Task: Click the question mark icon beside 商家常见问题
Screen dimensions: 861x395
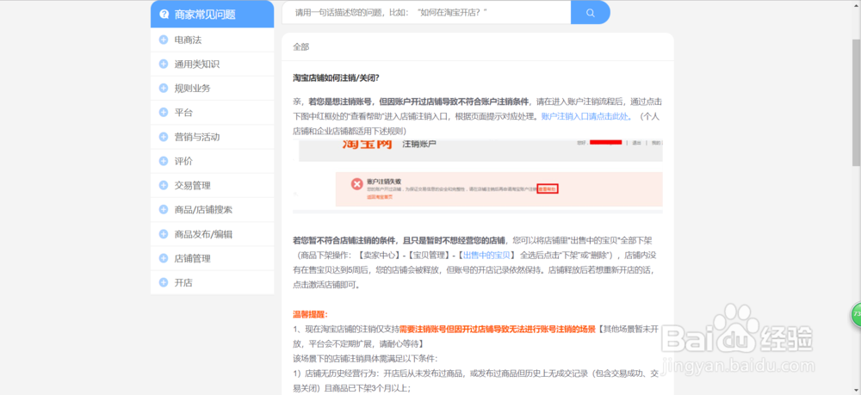Action: coord(164,15)
